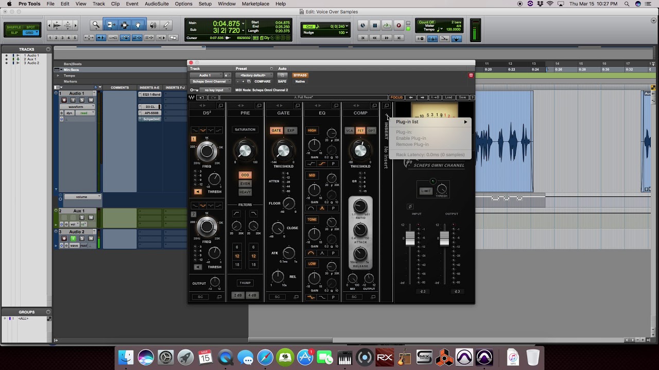Click next preset right arrow in Waves bar
Image resolution: width=659 pixels, height=370 pixels.
tap(423, 98)
